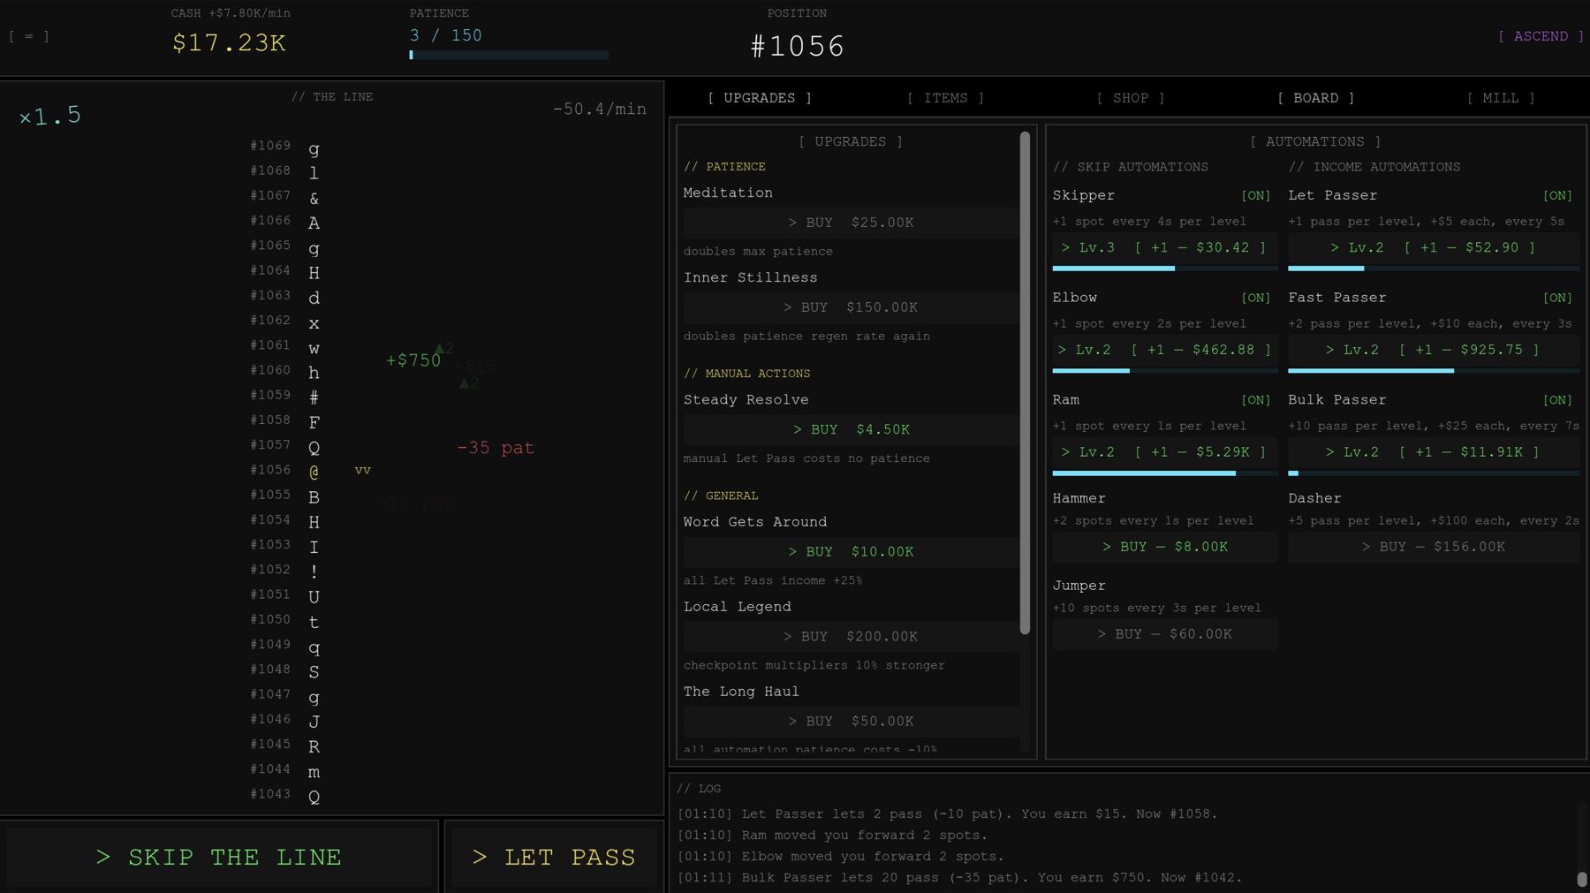Open the BOARD tab
Image resolution: width=1590 pixels, height=893 pixels.
click(1316, 98)
